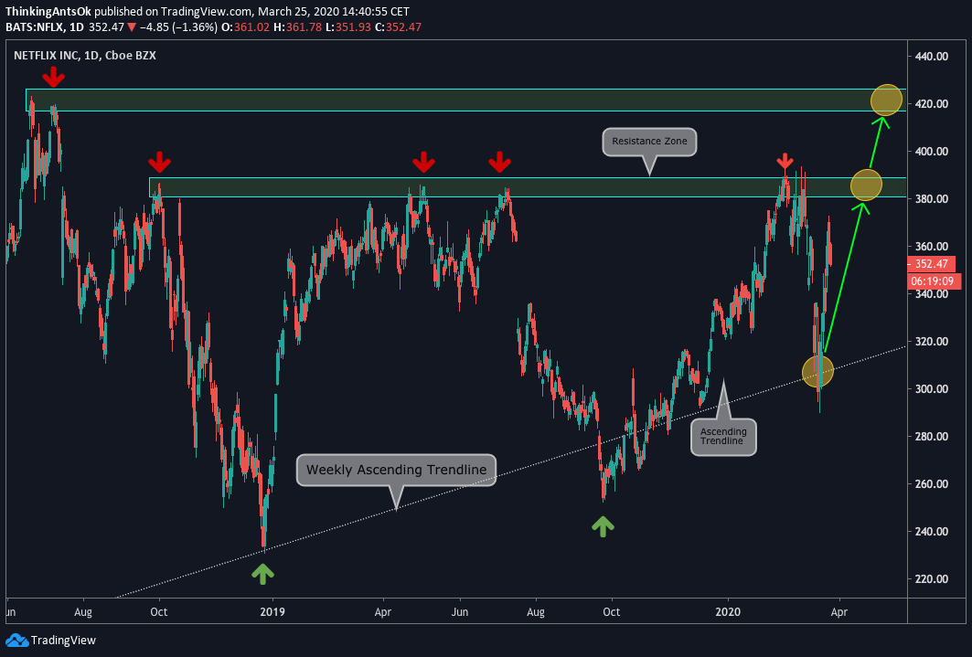The width and height of the screenshot is (972, 657).
Task: Click the red 352.47 current price tag
Action: [x=931, y=264]
